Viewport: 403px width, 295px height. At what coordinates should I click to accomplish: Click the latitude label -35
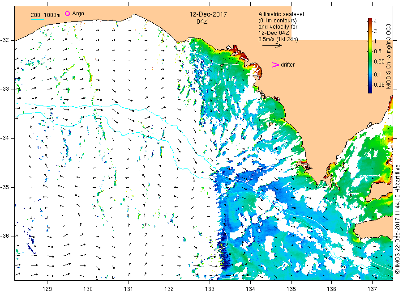tap(4, 187)
